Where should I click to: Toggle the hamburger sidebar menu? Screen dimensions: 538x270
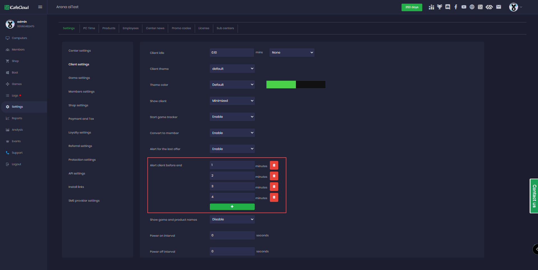click(40, 7)
